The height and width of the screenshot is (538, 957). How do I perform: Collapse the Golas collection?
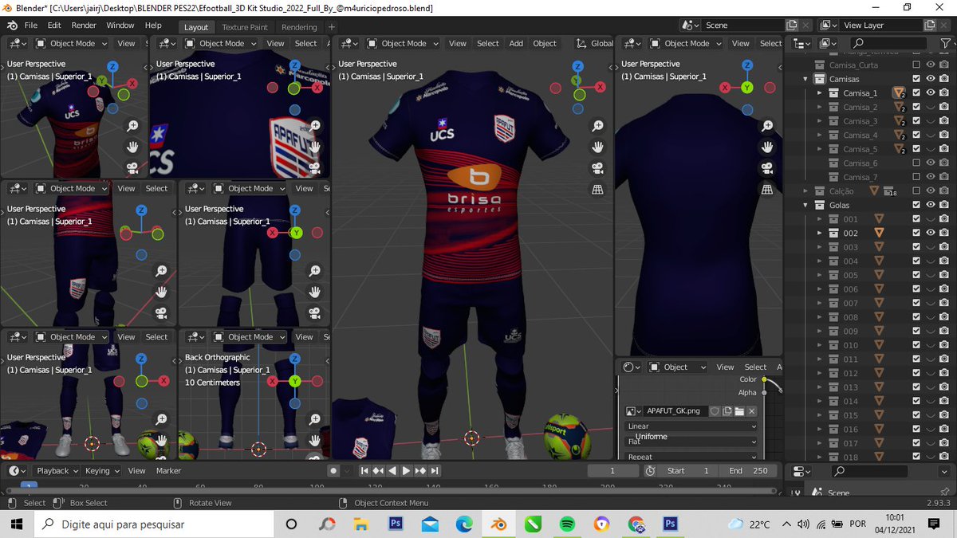[x=805, y=205]
